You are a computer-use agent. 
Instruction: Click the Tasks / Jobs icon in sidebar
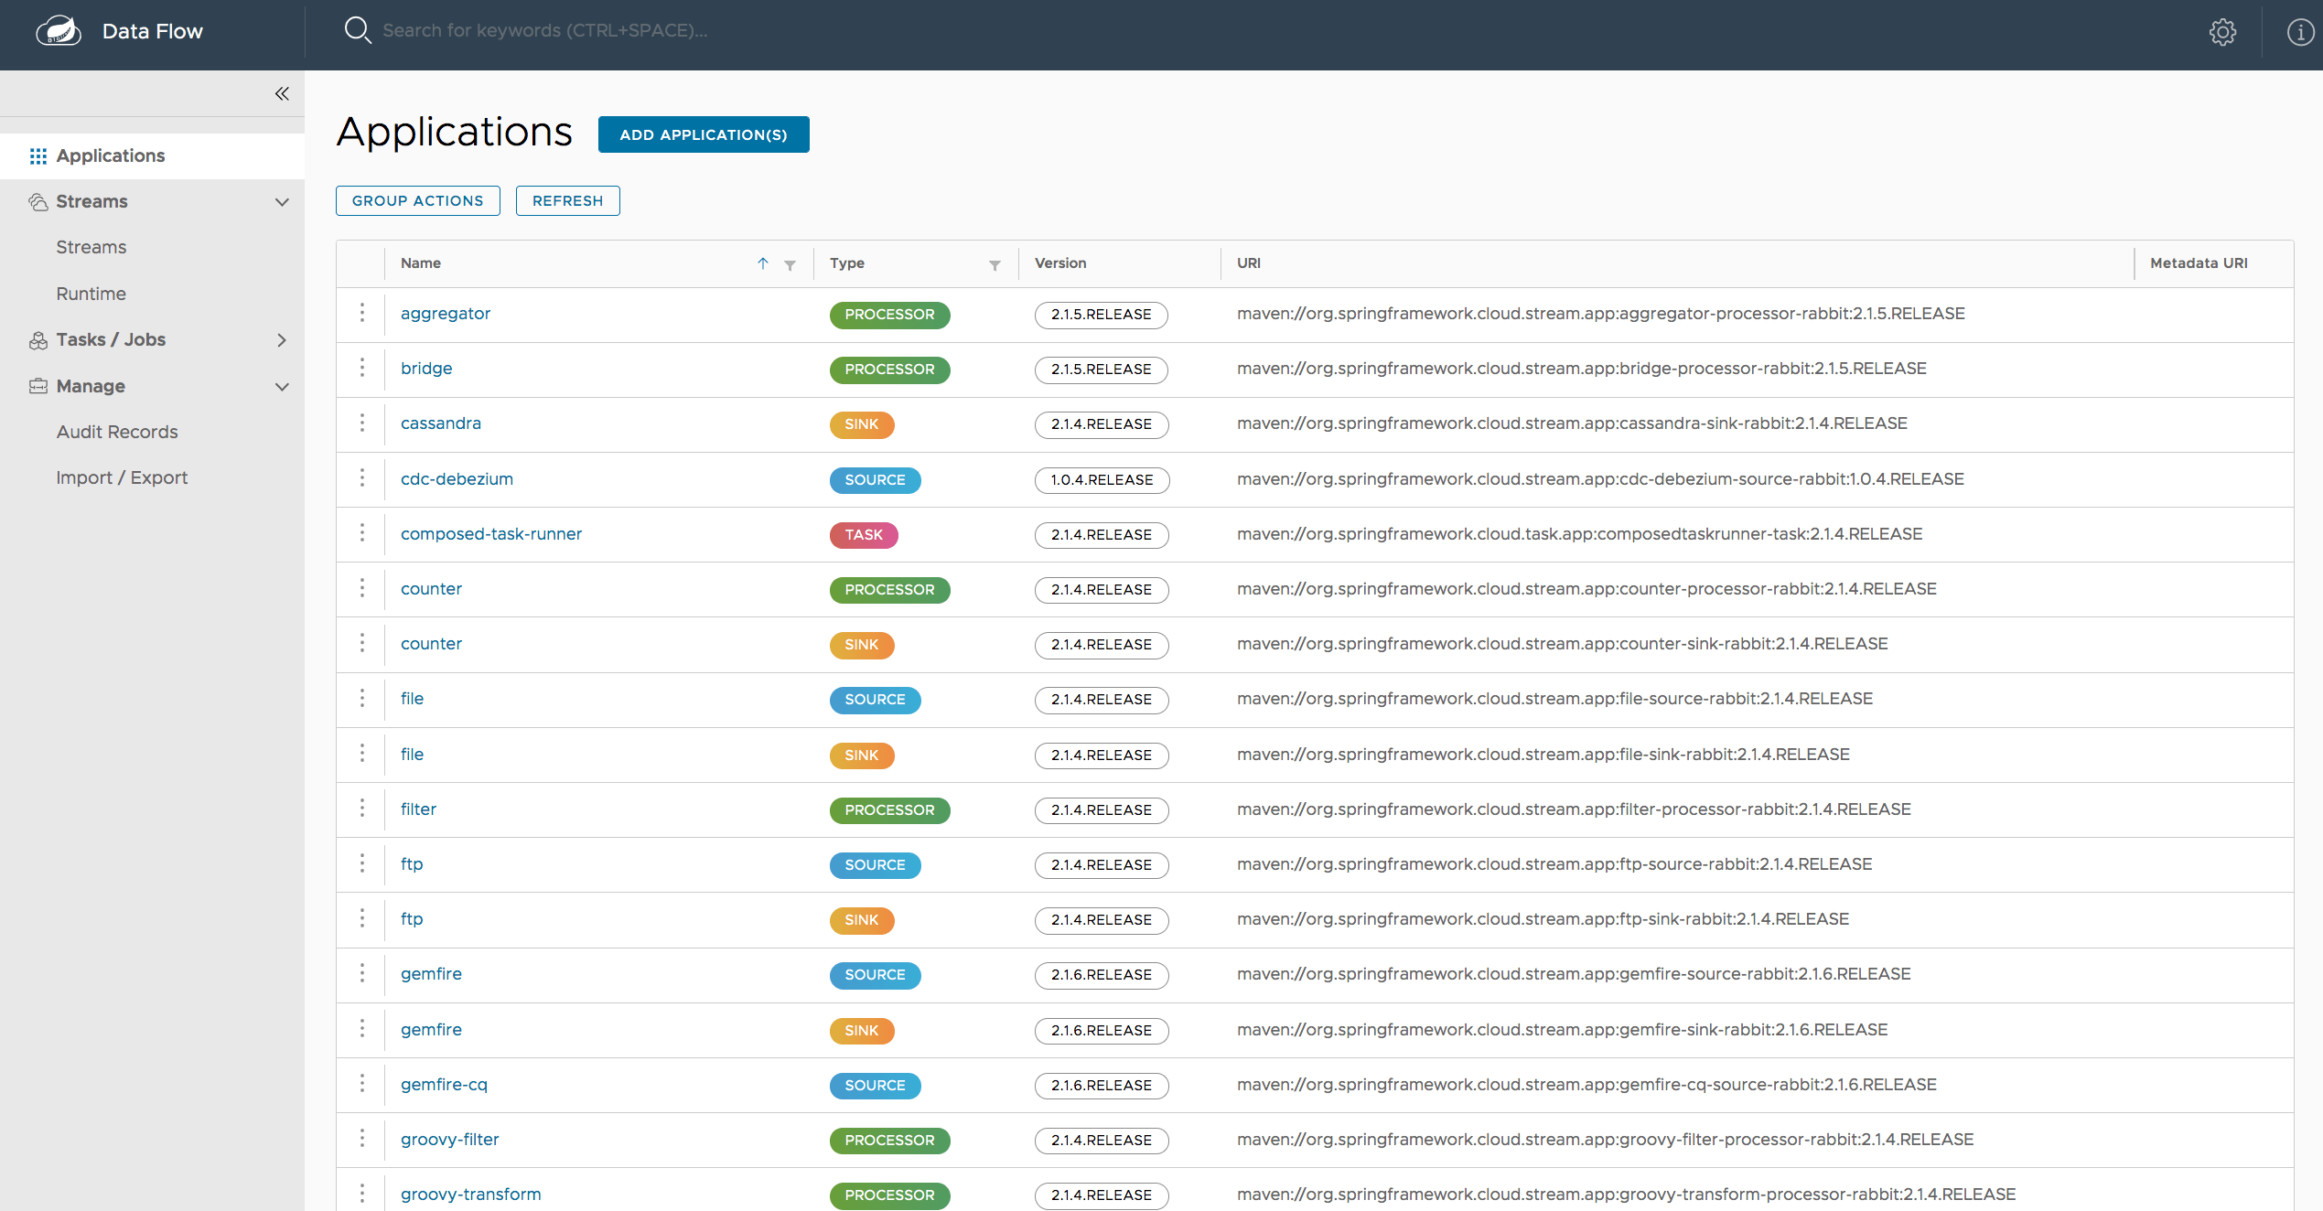pos(38,339)
